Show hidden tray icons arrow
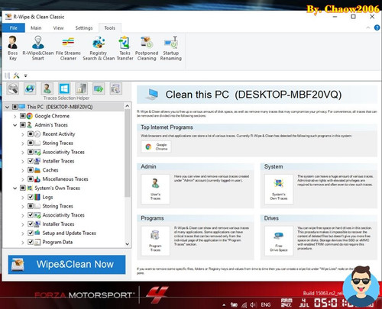The width and height of the screenshot is (382, 309). tap(224, 304)
